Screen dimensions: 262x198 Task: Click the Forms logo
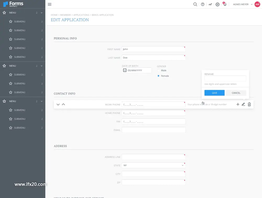pyautogui.click(x=13, y=4)
